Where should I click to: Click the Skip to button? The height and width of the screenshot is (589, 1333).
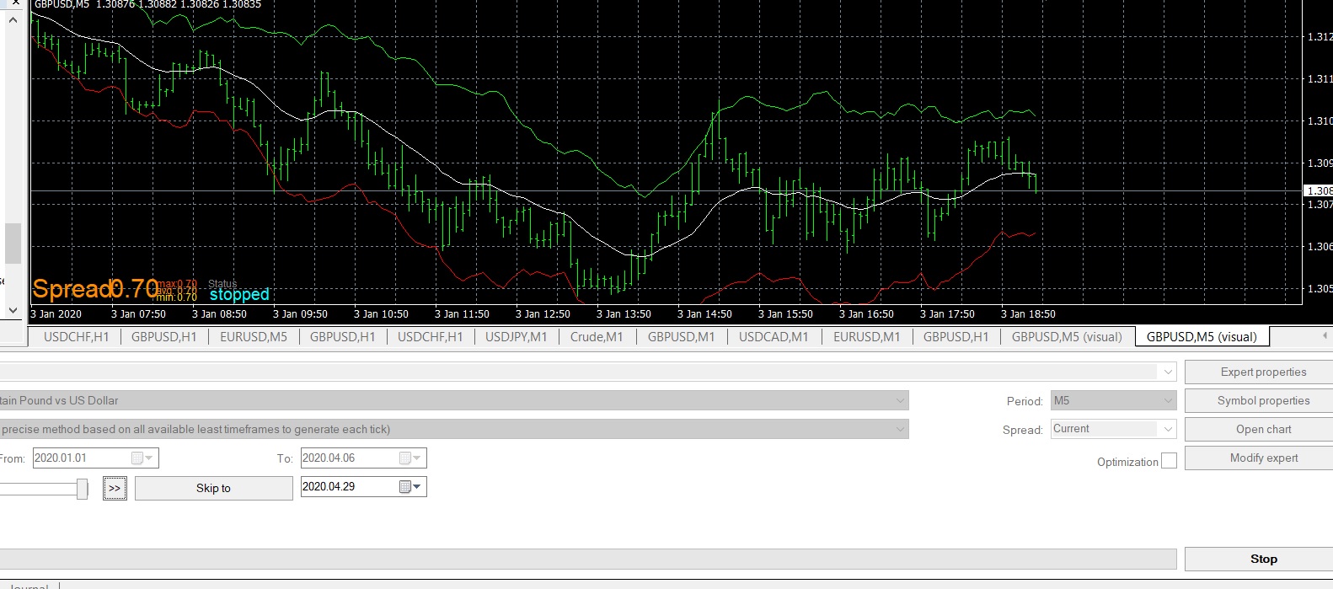point(213,488)
